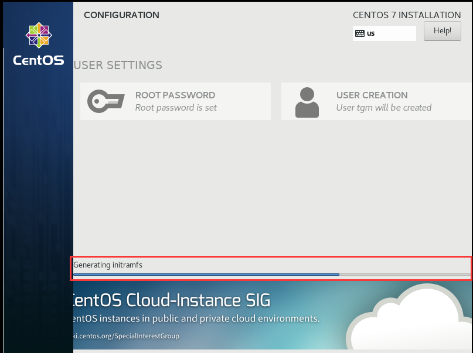Image resolution: width=473 pixels, height=353 pixels.
Task: Click the CENTOS 7 INSTALLATION title
Action: click(407, 15)
